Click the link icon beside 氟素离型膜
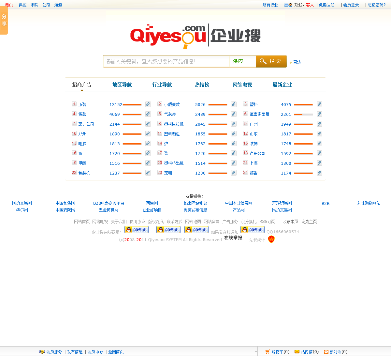This screenshot has width=391, height=356. [x=319, y=114]
